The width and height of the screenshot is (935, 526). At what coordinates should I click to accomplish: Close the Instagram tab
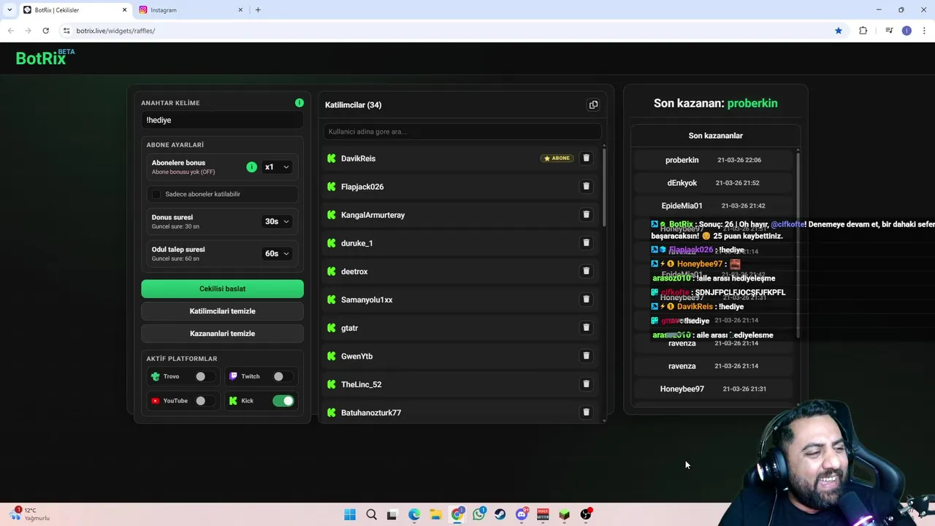[240, 9]
